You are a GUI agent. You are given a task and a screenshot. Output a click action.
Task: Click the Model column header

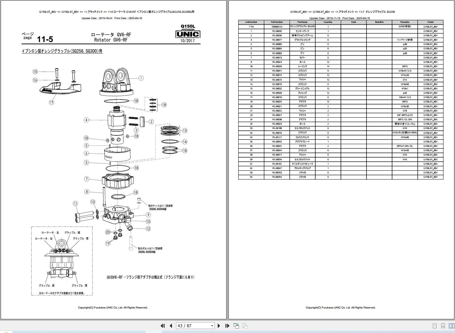pyautogui.click(x=430, y=22)
